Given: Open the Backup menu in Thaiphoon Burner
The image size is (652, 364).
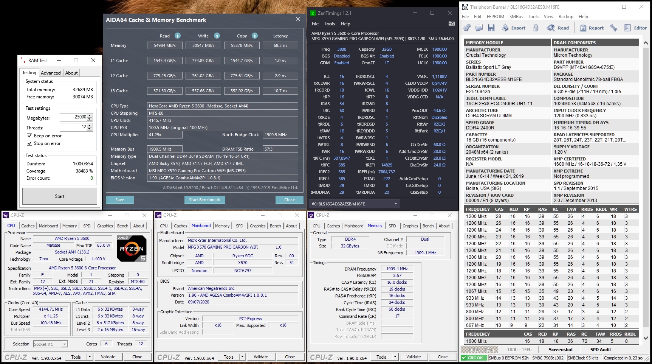Looking at the screenshot, I should point(566,17).
